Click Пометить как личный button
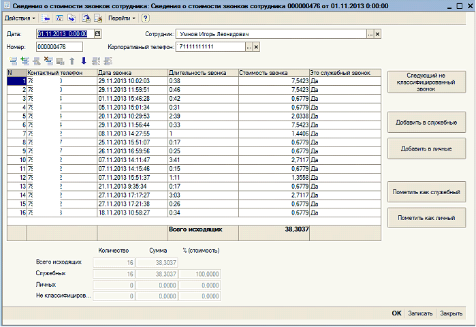 point(426,218)
